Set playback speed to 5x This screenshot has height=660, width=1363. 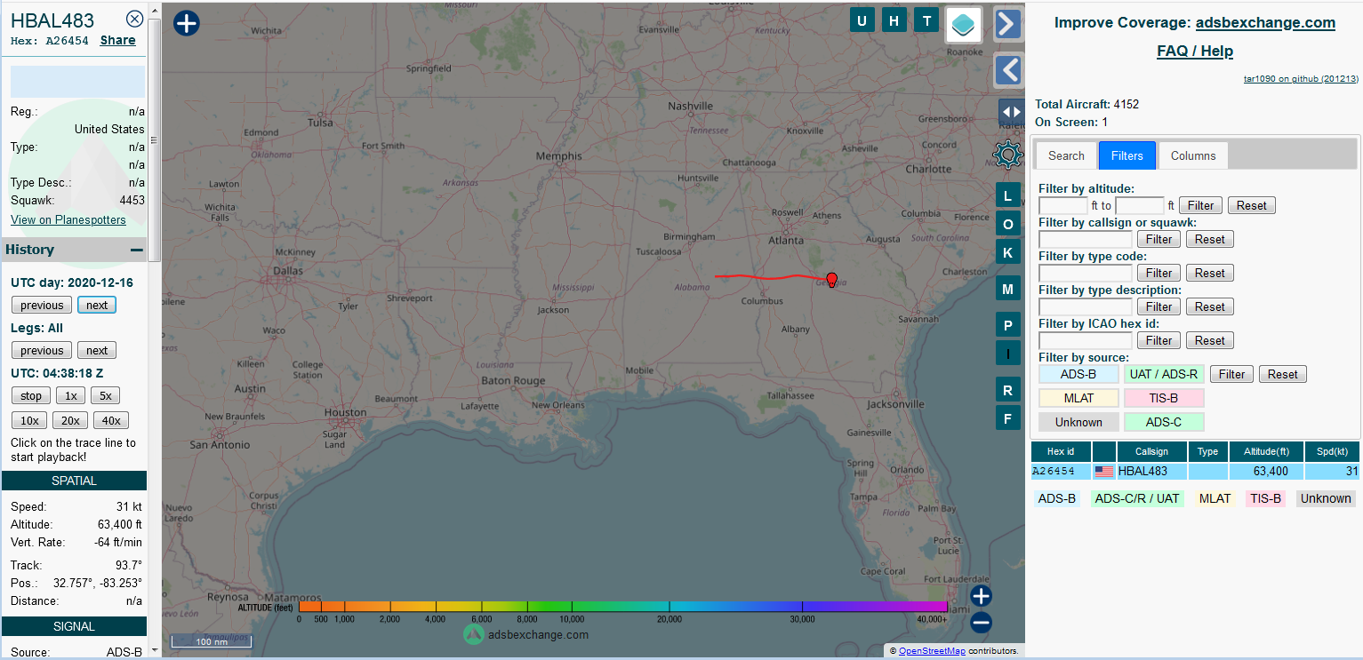105,395
